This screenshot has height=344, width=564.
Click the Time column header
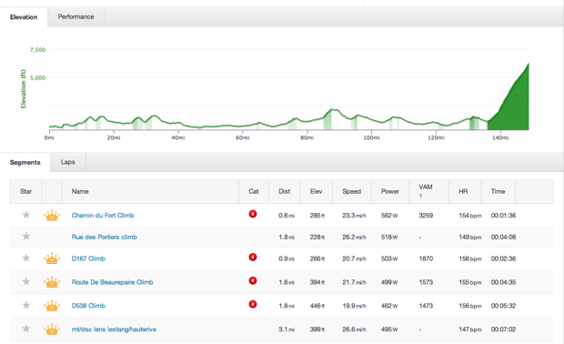coord(499,191)
